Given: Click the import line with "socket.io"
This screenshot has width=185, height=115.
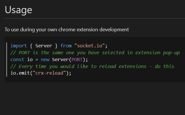Looking at the screenshot, I should [59, 46].
